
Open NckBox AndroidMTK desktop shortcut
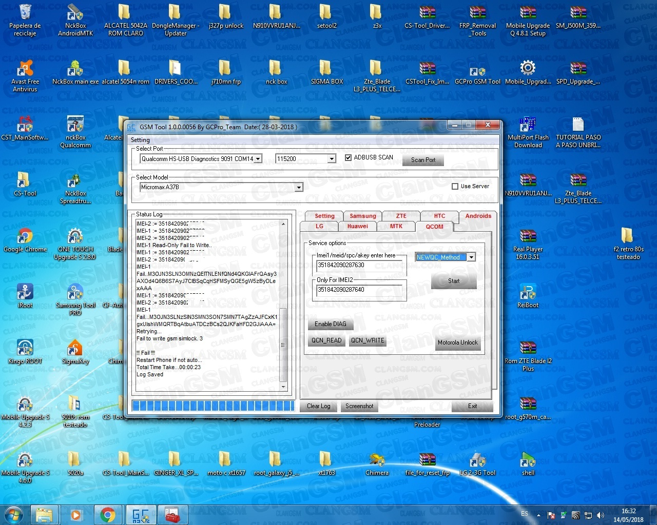point(75,21)
